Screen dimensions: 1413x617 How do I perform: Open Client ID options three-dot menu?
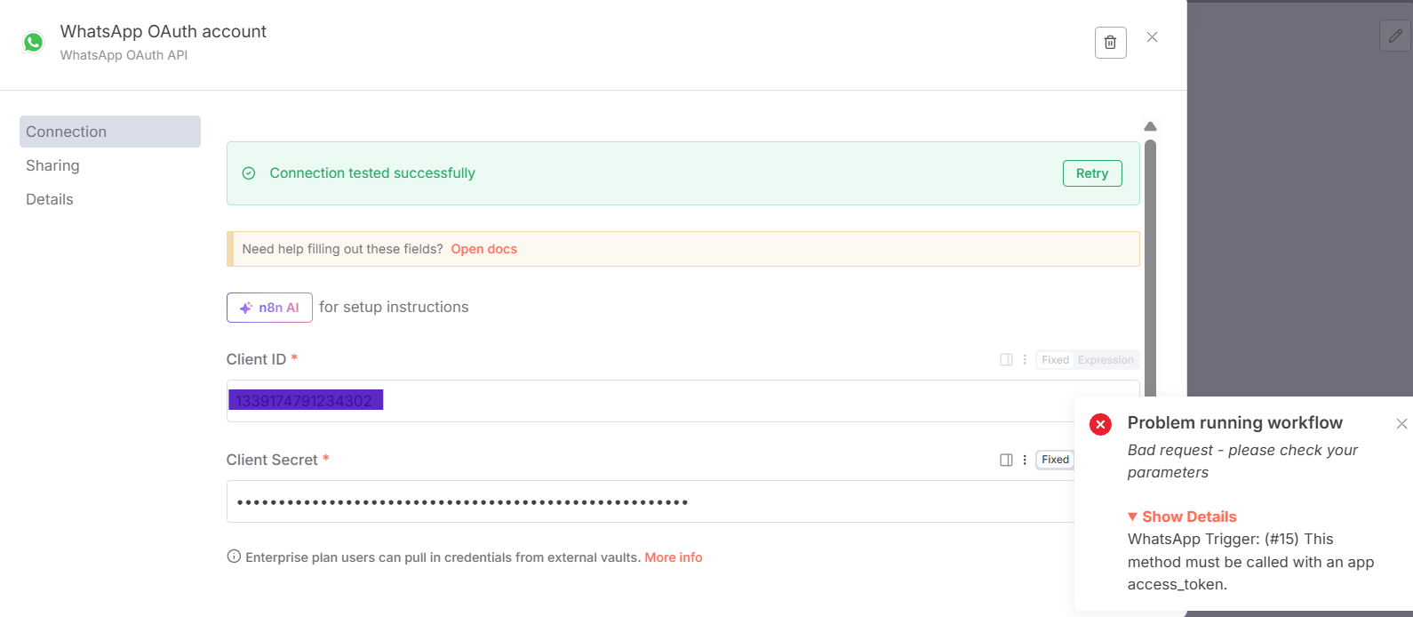click(x=1025, y=360)
